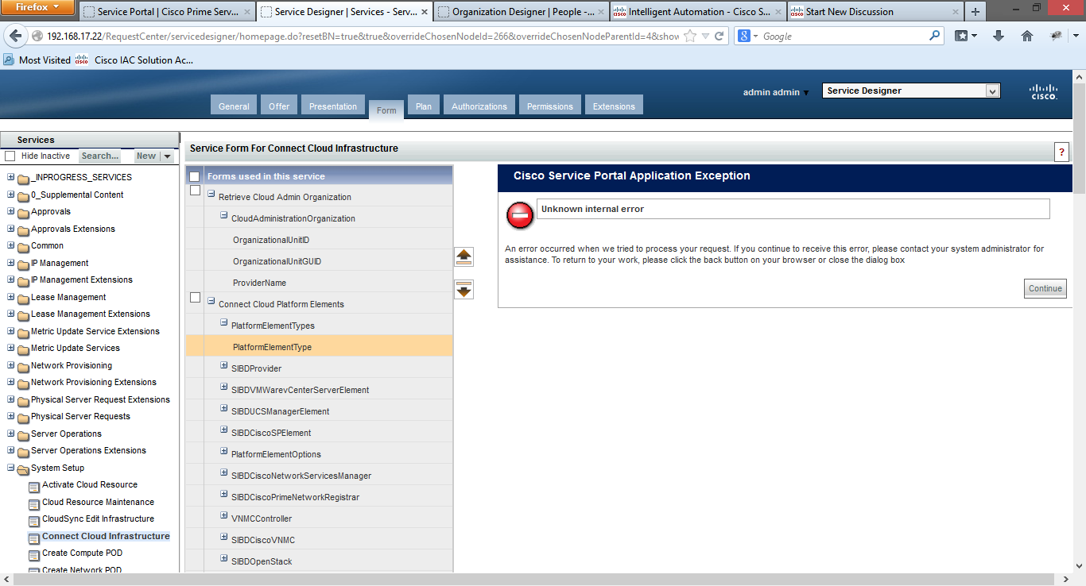Click the Google search input field
This screenshot has height=586, width=1086.
point(843,37)
